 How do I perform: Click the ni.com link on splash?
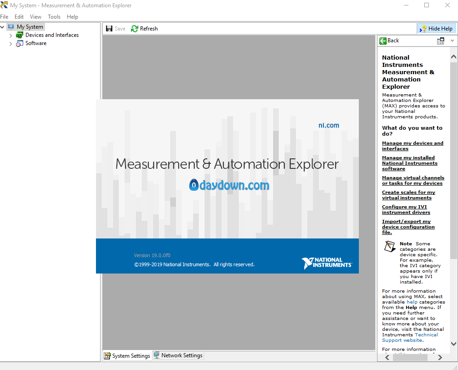click(x=328, y=125)
